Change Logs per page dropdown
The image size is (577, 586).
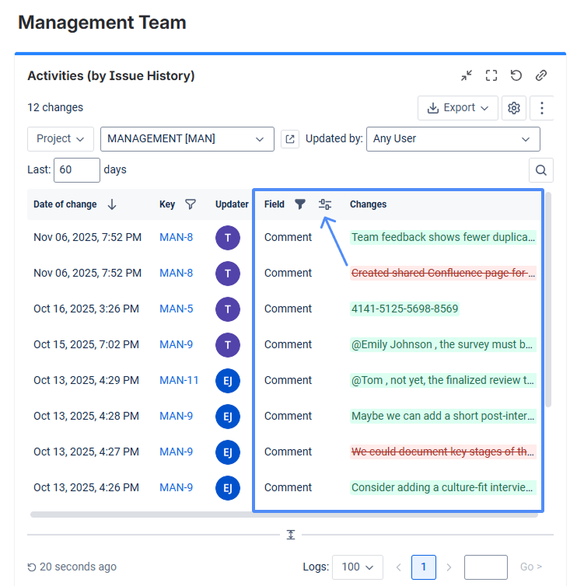point(357,567)
